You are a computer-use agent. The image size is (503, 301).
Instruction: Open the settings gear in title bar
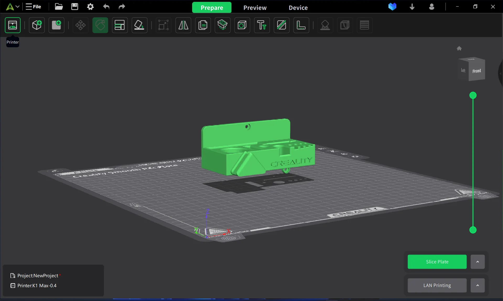(90, 7)
